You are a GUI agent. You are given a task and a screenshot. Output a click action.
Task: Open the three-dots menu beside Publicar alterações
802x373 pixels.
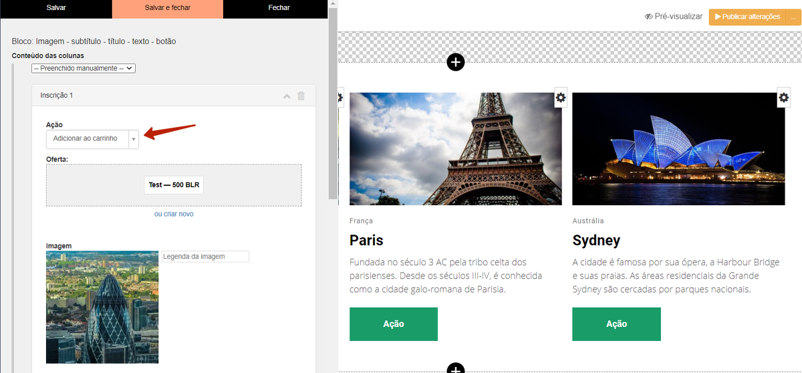[x=793, y=17]
